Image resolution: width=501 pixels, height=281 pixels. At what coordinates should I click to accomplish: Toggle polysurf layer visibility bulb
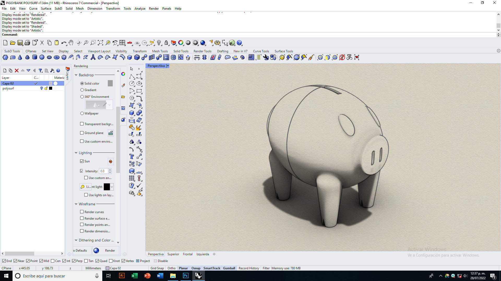pos(41,88)
